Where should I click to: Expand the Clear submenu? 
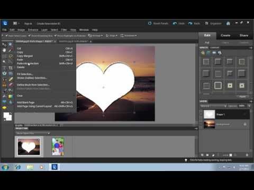46,96
